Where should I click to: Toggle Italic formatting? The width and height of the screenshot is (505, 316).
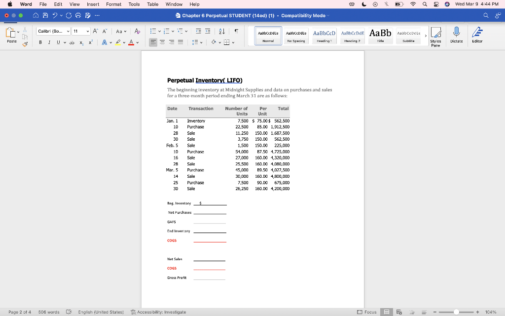point(49,42)
